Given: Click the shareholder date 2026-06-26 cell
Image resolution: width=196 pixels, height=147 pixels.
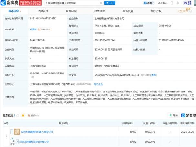Looking at the screenshot, I should (x=188, y=132).
